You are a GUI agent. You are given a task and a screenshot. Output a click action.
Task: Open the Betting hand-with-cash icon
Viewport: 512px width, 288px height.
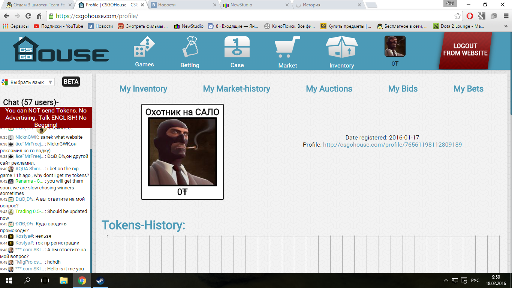pos(190,46)
